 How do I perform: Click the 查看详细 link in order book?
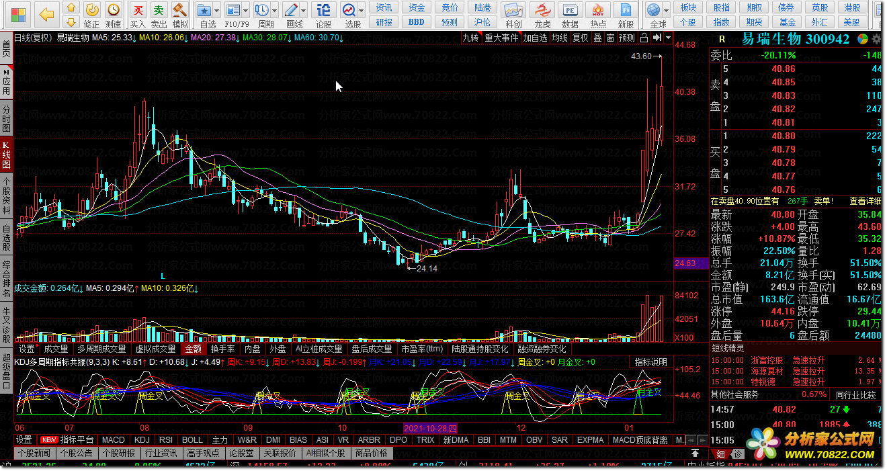[865, 201]
